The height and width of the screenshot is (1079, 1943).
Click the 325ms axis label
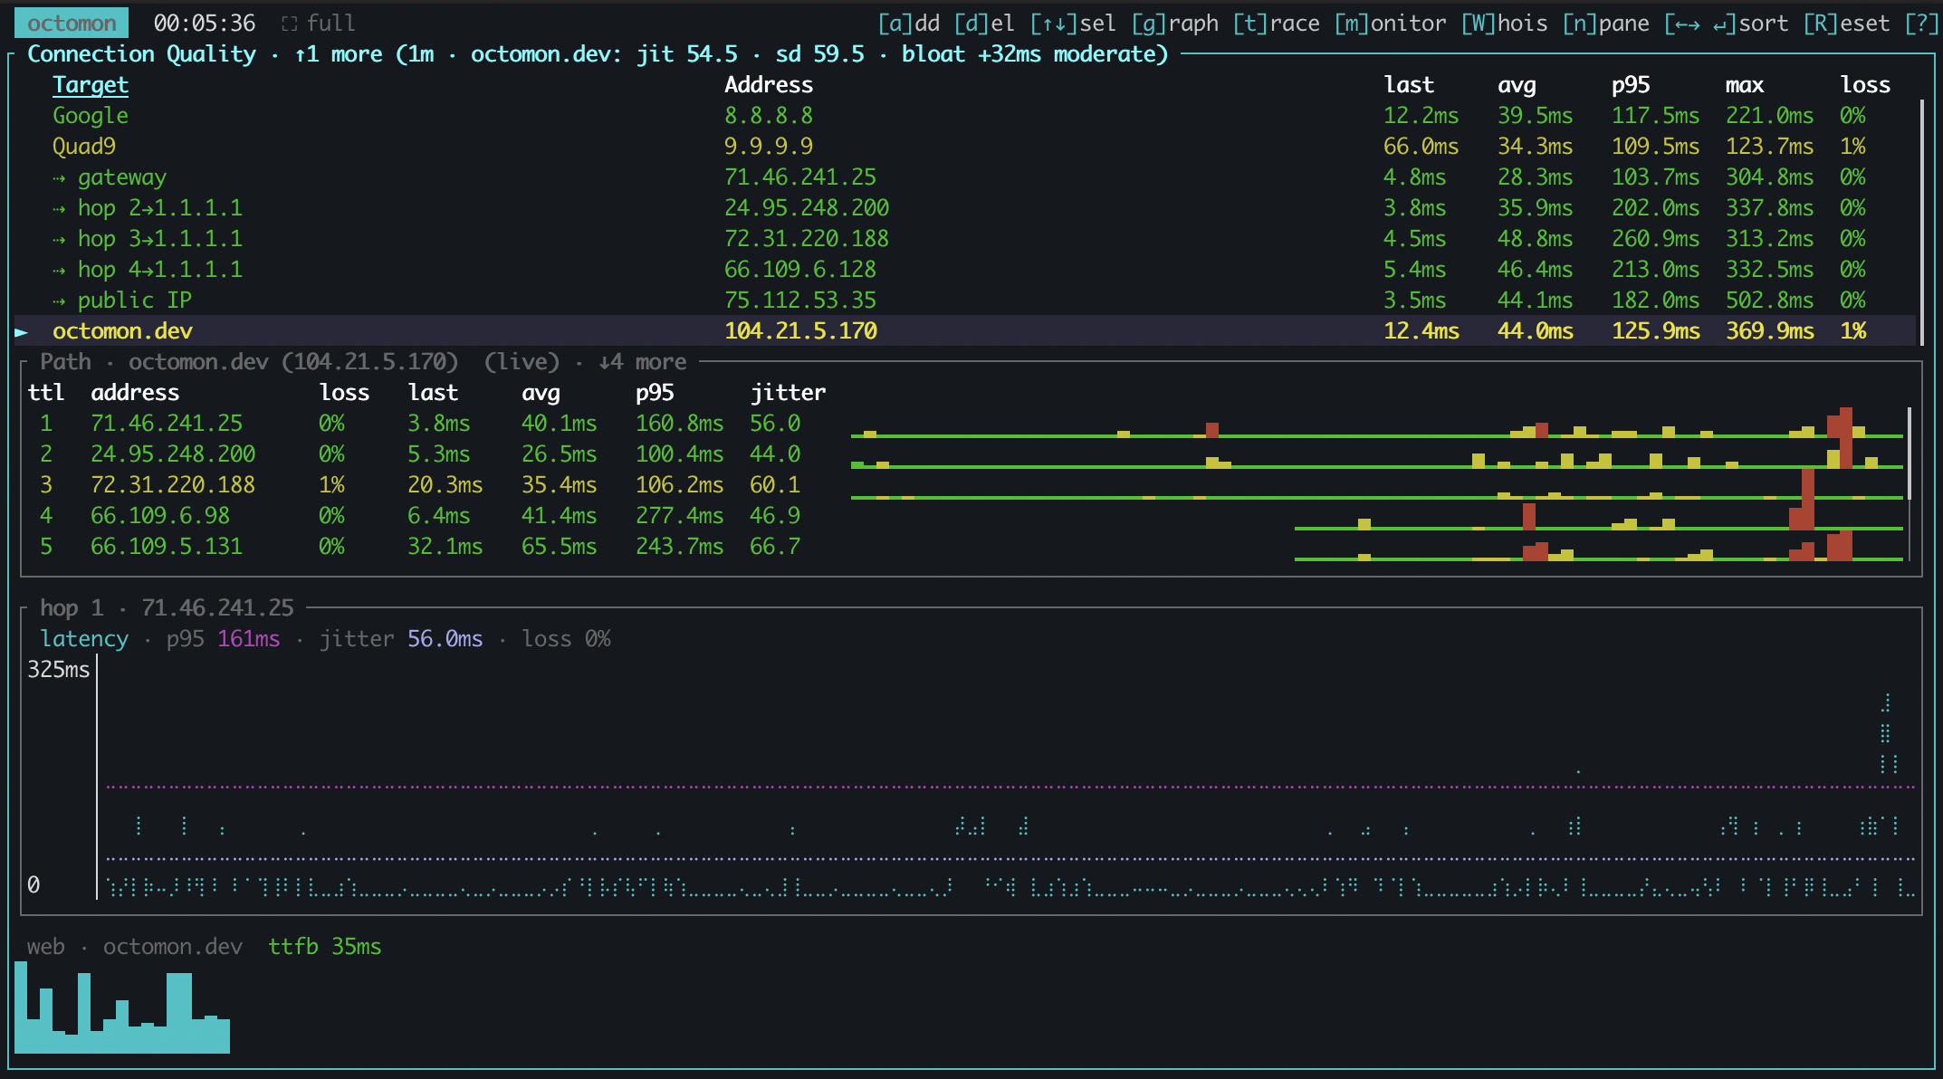pos(59,669)
